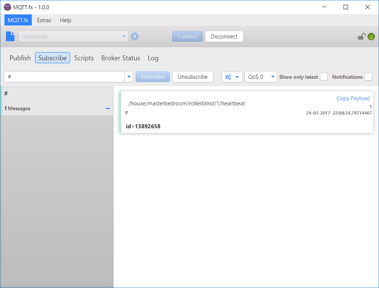Click the Unsubscribe button

[x=193, y=77]
